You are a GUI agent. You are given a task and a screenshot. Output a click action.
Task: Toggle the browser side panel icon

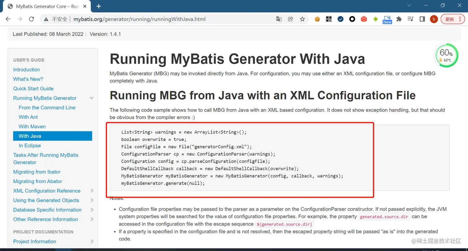tap(422, 19)
